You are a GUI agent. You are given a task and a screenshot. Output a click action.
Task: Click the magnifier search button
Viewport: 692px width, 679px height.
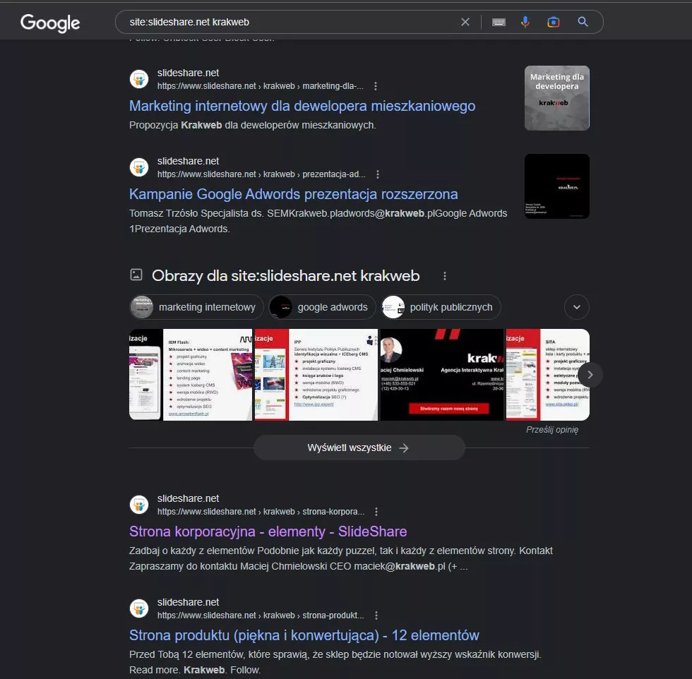(583, 22)
